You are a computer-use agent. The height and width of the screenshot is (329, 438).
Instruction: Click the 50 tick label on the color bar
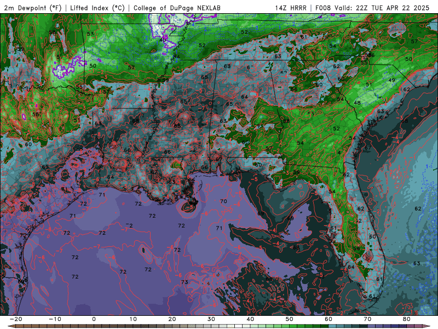coord(290,319)
